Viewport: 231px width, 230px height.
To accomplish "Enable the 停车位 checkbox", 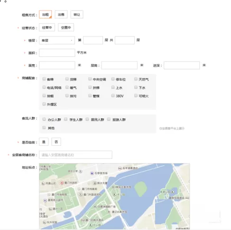I will point(113,79).
